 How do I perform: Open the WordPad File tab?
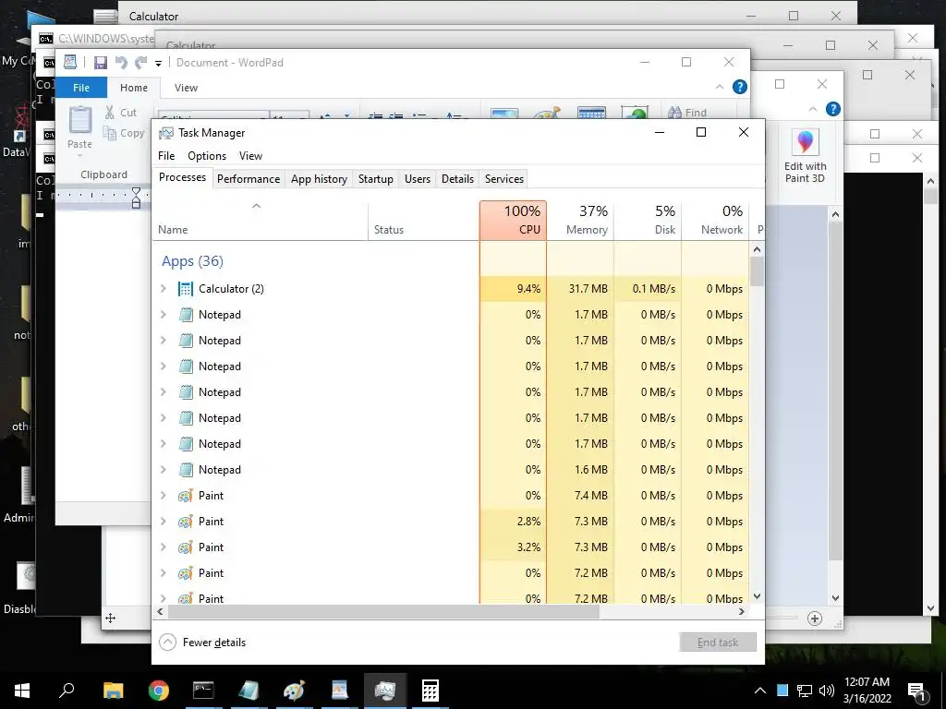coord(81,88)
